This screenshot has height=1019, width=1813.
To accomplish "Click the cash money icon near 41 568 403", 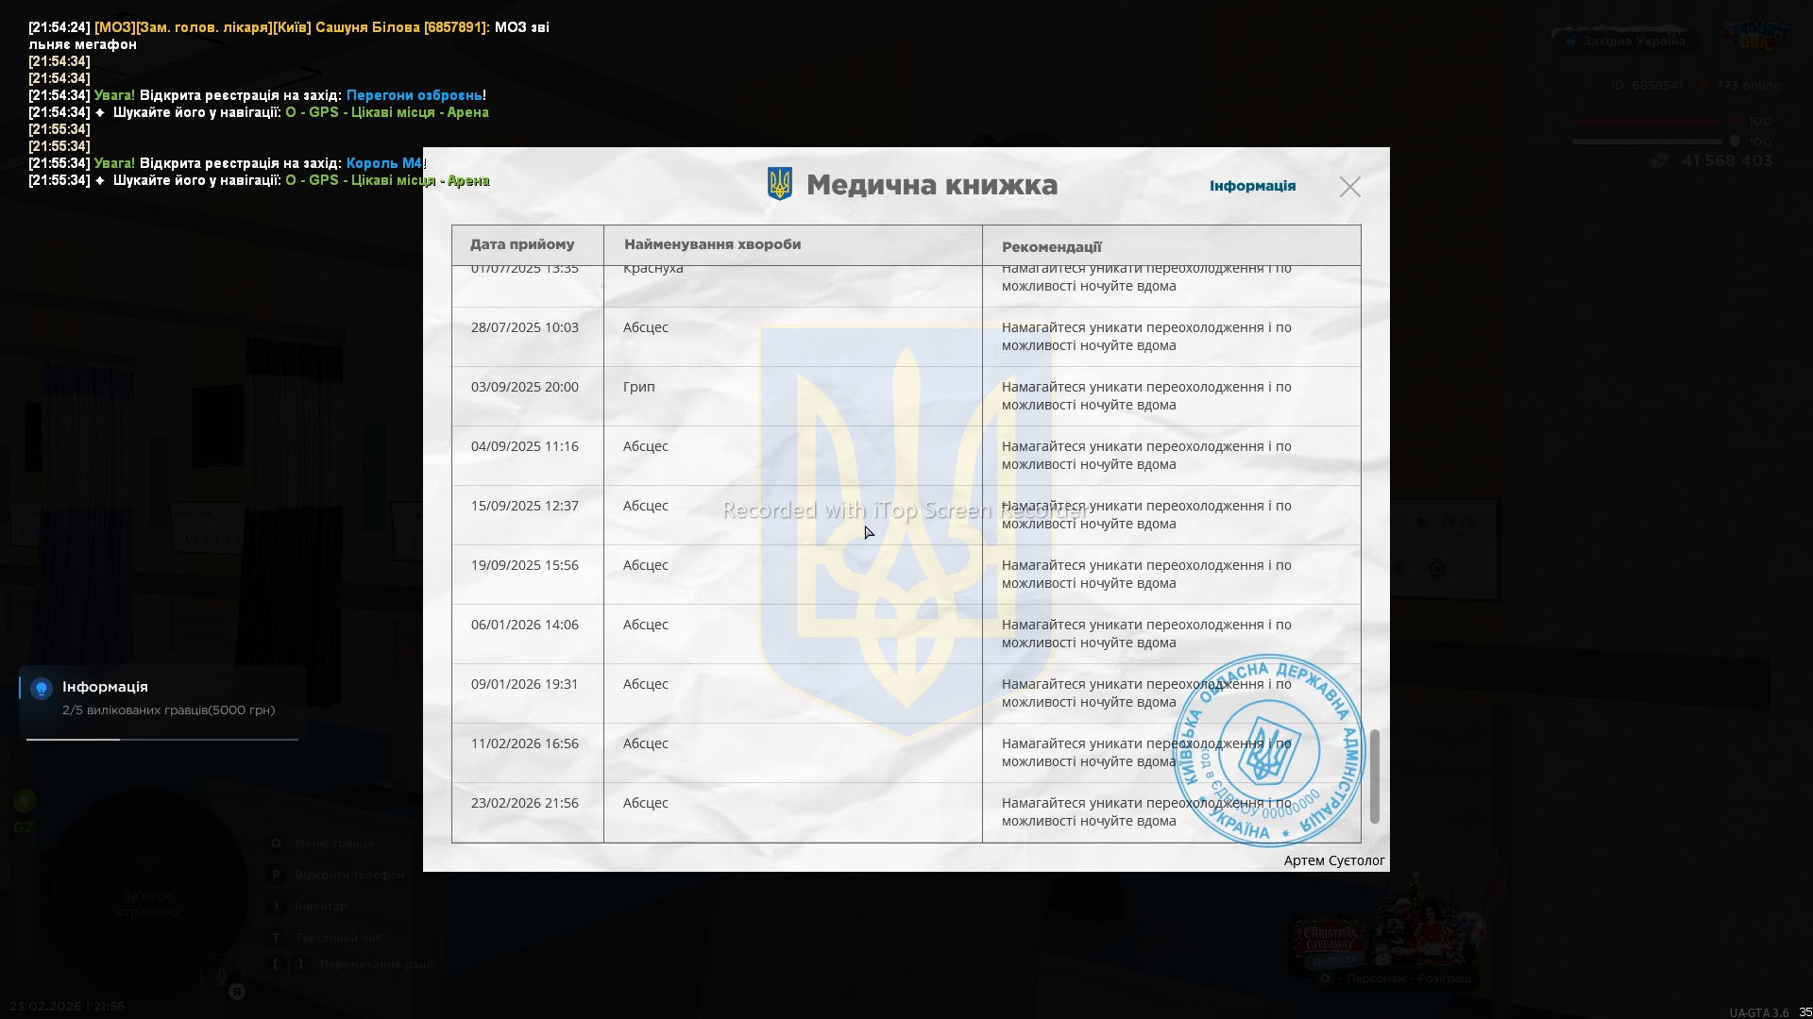I will [1659, 161].
